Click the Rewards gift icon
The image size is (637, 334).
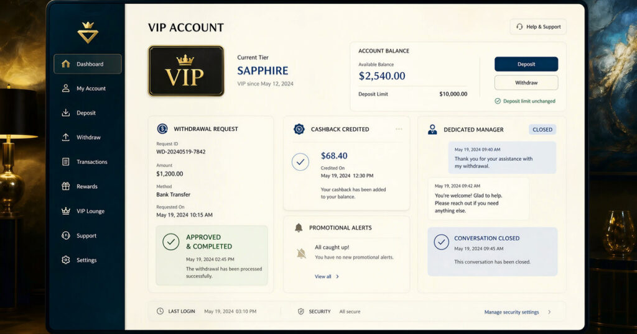pyautogui.click(x=66, y=186)
